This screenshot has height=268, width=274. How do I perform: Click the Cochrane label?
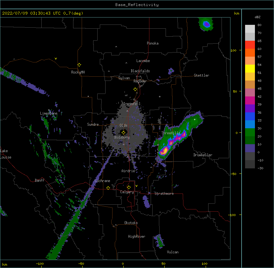pos(102,181)
